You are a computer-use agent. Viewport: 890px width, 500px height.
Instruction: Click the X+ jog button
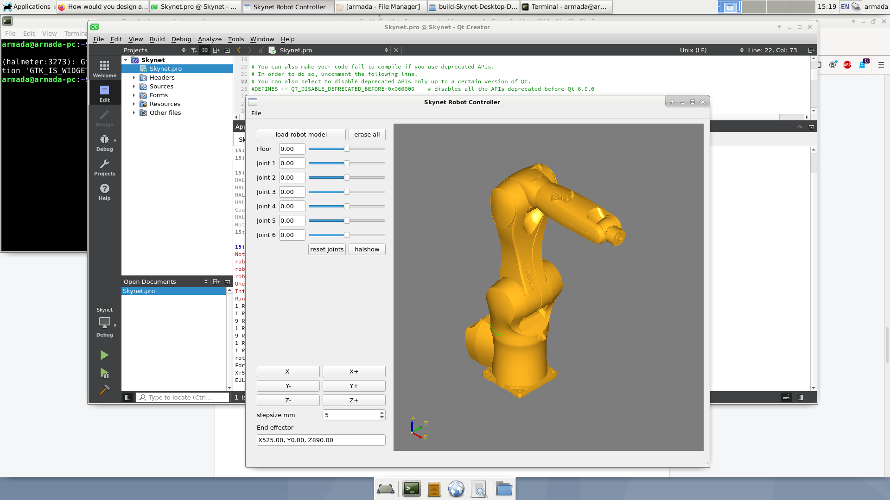[354, 371]
